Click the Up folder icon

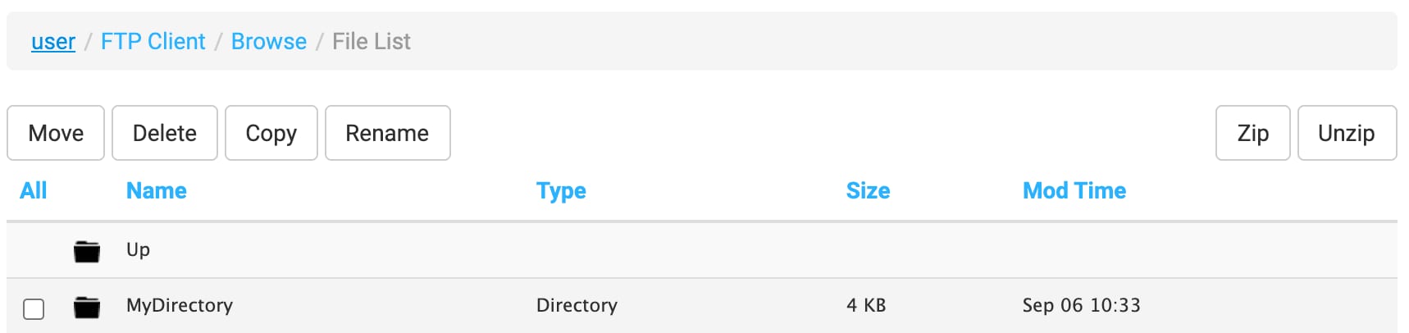(86, 251)
